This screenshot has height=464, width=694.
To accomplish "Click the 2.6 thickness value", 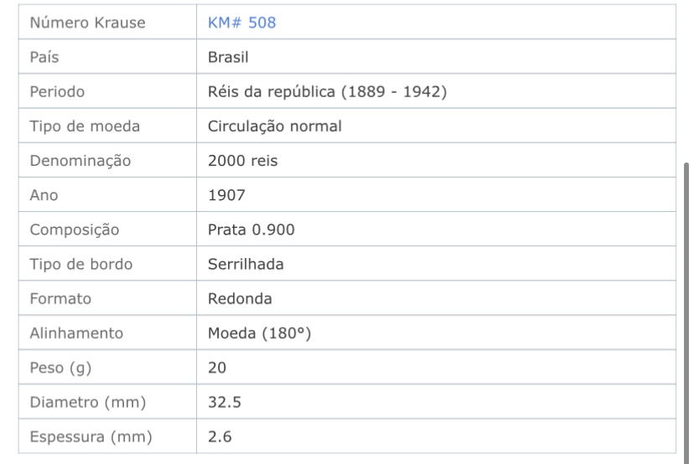I will [x=220, y=436].
